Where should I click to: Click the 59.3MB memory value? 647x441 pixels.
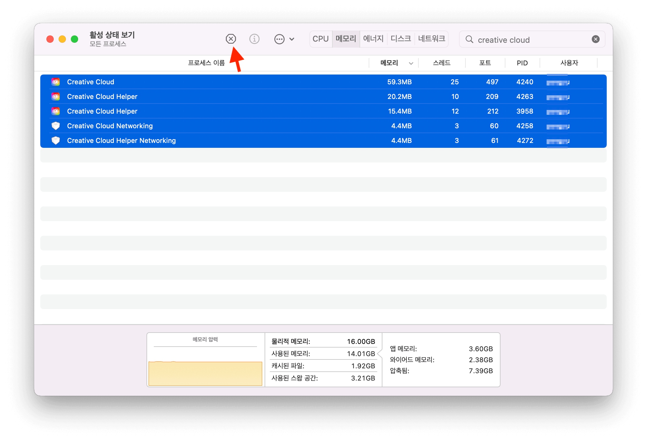(399, 82)
